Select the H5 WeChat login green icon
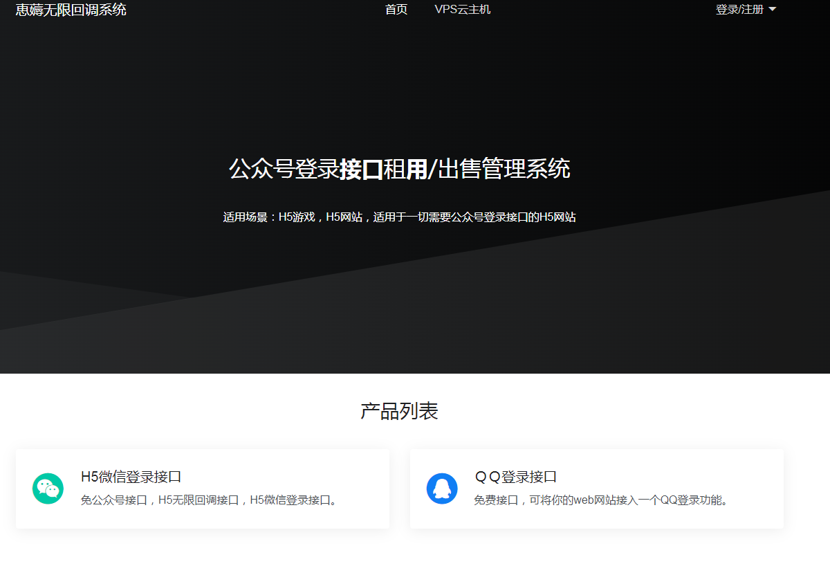The image size is (830, 566). point(47,489)
